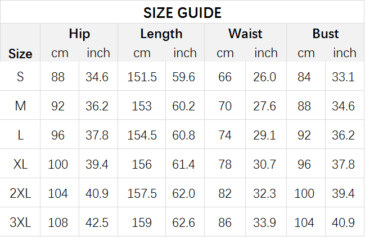
Task: Select the L size row label
Action: tap(20, 135)
